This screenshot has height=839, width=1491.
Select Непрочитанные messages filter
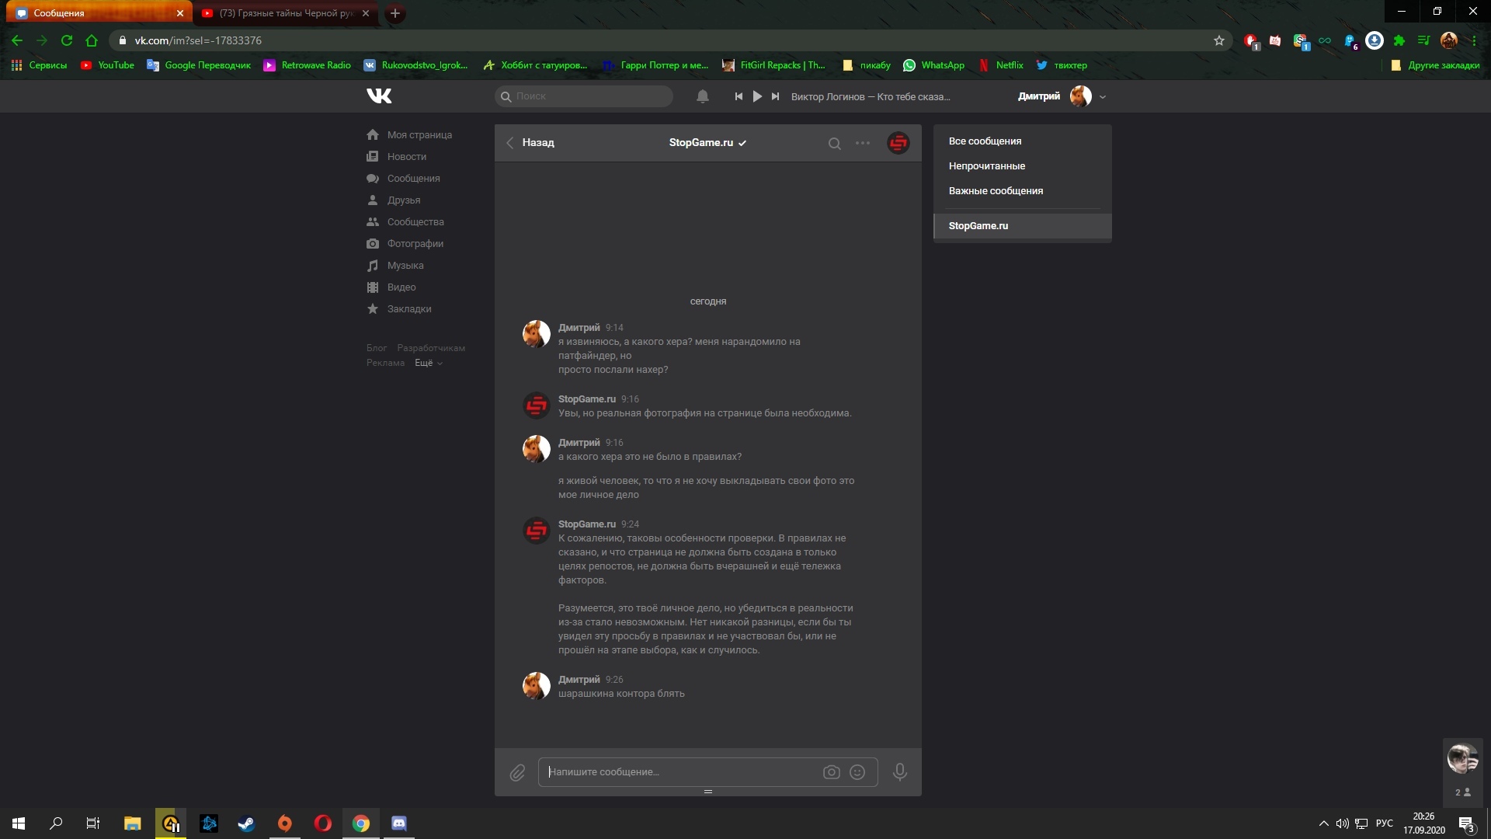click(x=986, y=165)
